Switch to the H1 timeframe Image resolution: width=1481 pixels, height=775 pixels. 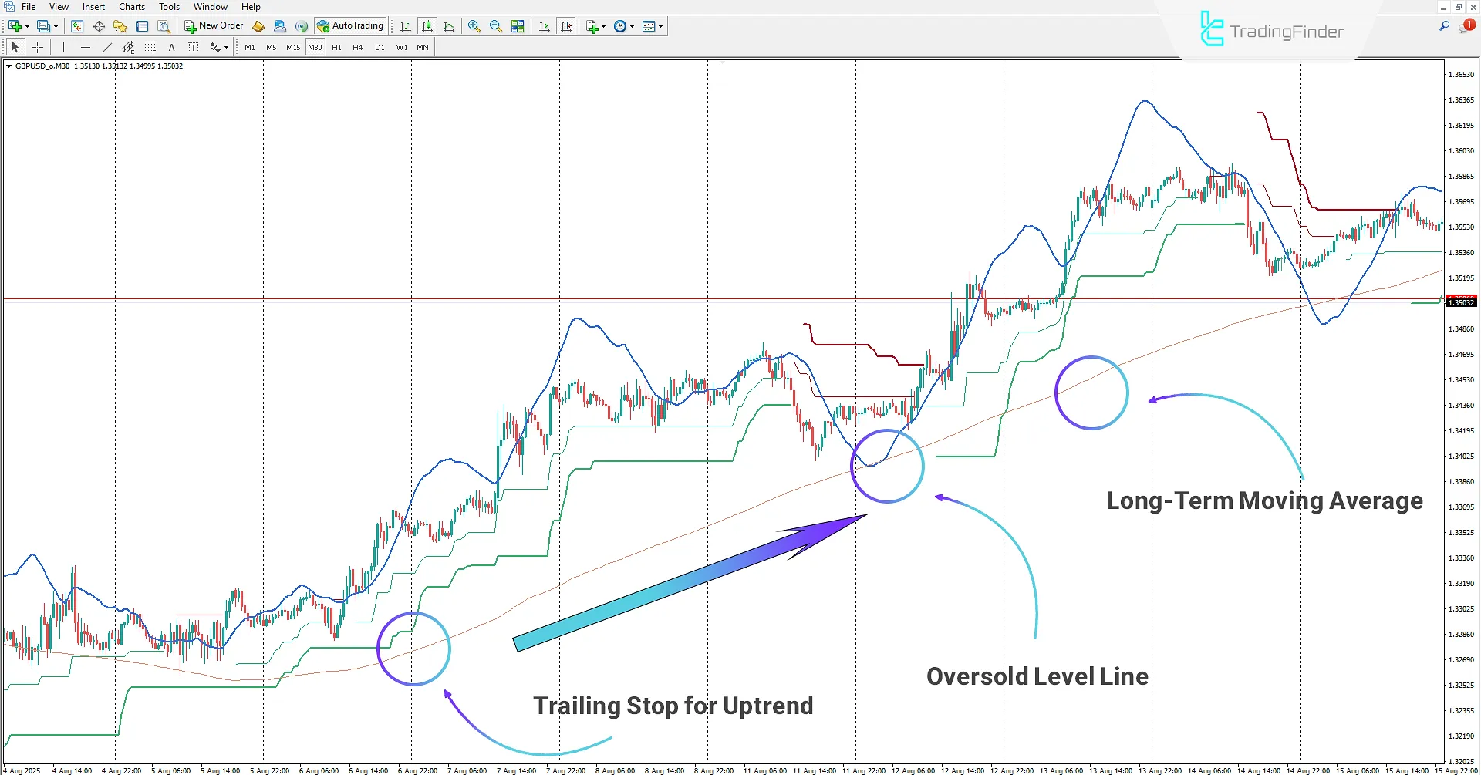point(336,47)
